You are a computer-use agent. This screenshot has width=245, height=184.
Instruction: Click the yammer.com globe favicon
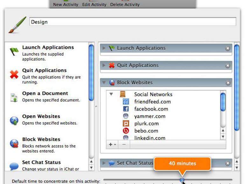click(x=126, y=116)
